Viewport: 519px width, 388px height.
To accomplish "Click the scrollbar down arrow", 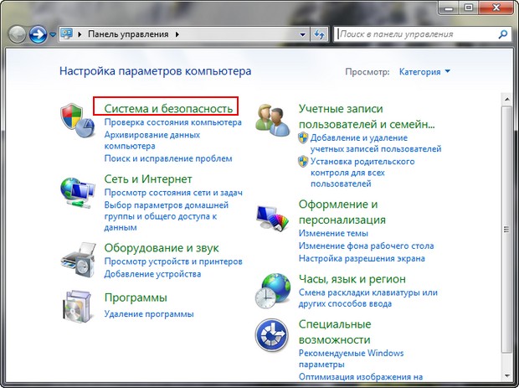I will pyautogui.click(x=506, y=375).
